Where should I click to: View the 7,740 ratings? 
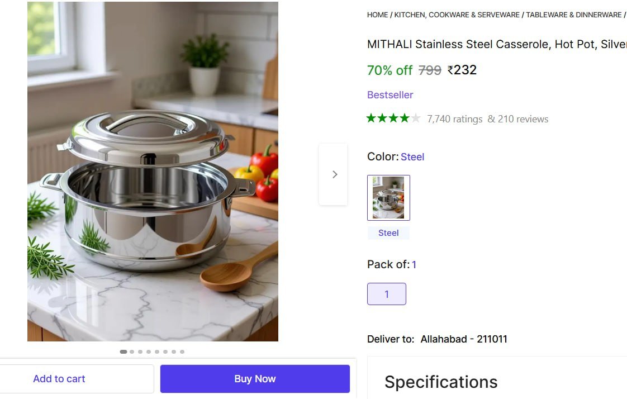[x=454, y=119]
